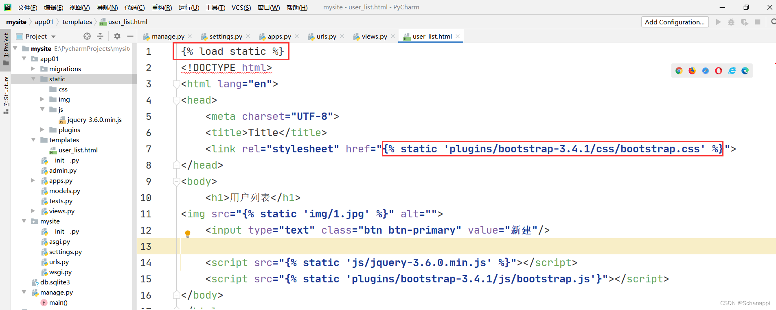Open the Structure side tool tab
This screenshot has height=310, width=776.
pyautogui.click(x=6, y=95)
